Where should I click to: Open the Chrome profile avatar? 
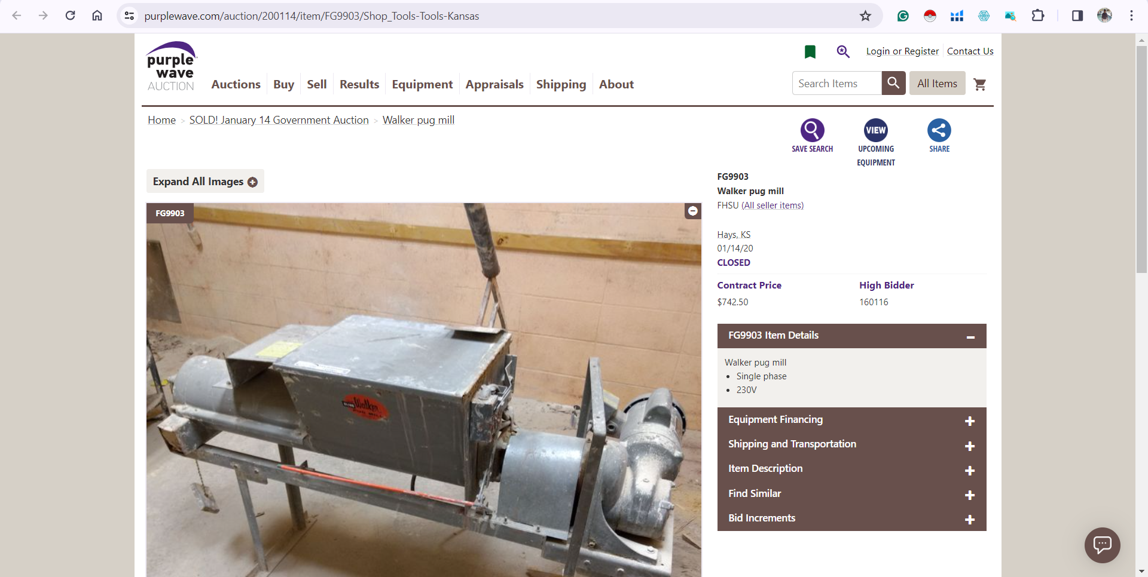(x=1104, y=16)
